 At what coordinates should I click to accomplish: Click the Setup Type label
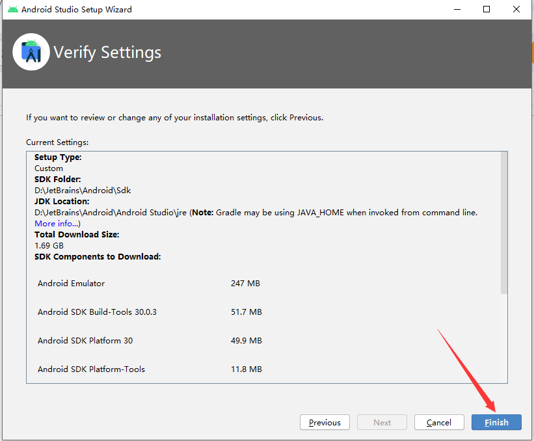coord(58,157)
